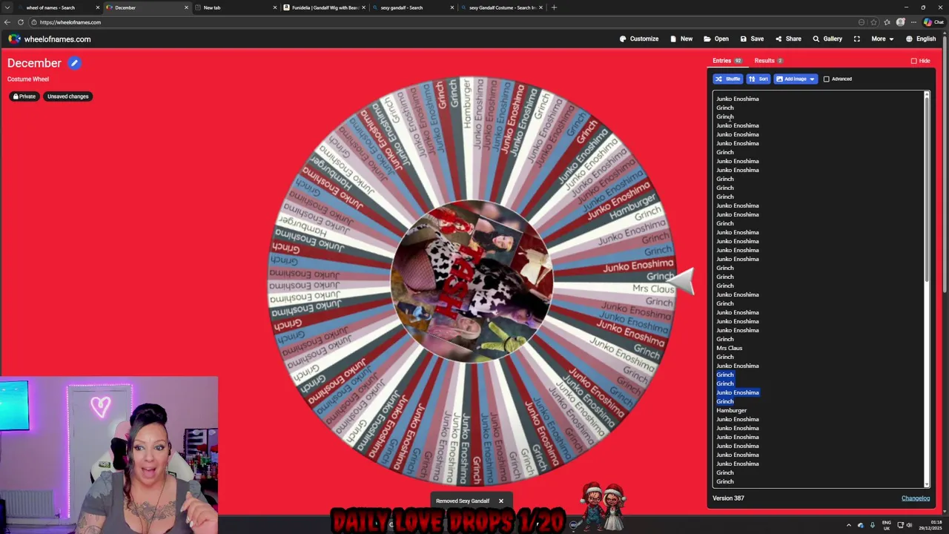Change language from English
Viewport: 949px width, 534px height.
(921, 39)
